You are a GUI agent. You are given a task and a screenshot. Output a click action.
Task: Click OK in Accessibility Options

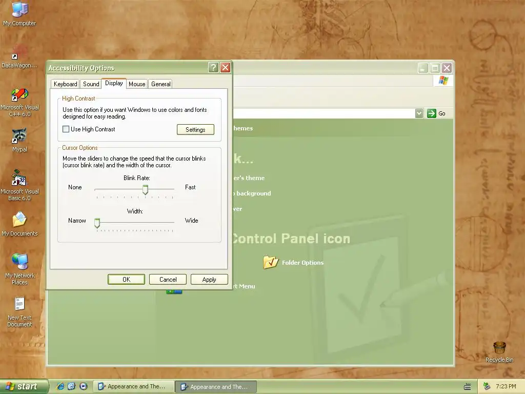[126, 280]
